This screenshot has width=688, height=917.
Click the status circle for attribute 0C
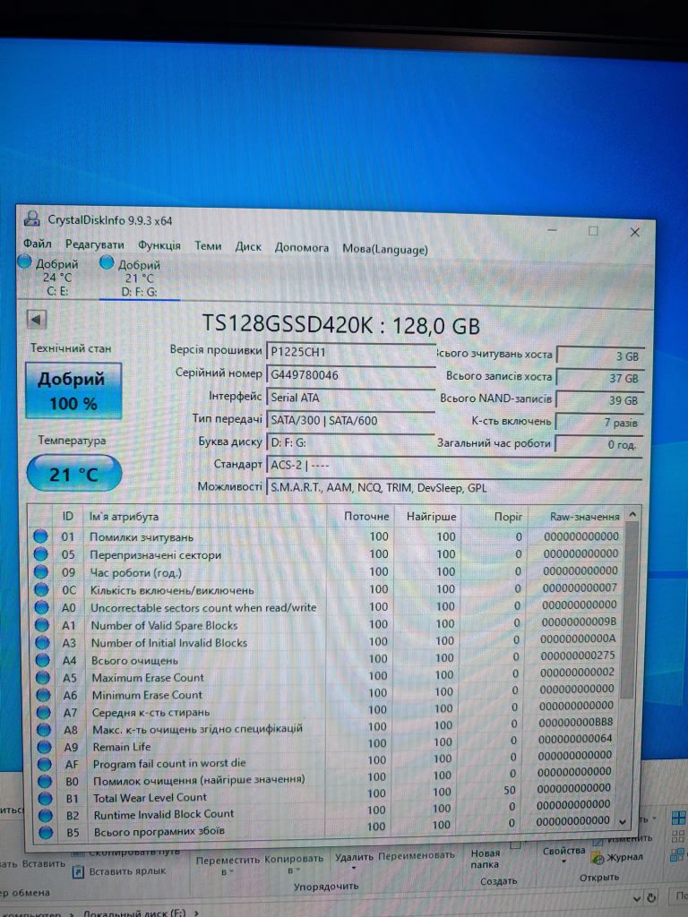(41, 589)
